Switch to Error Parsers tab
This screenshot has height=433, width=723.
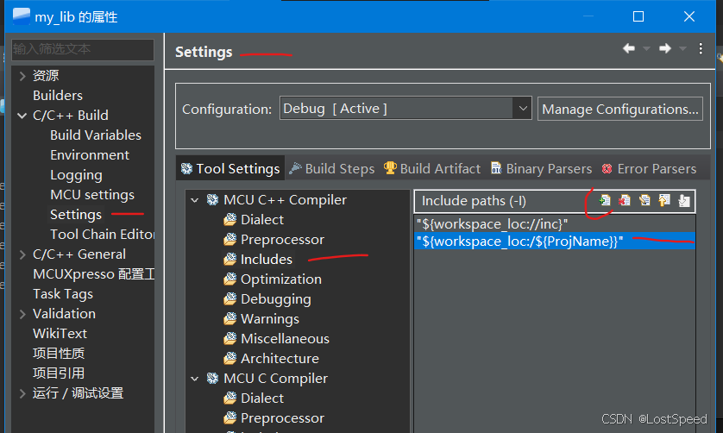tap(649, 169)
